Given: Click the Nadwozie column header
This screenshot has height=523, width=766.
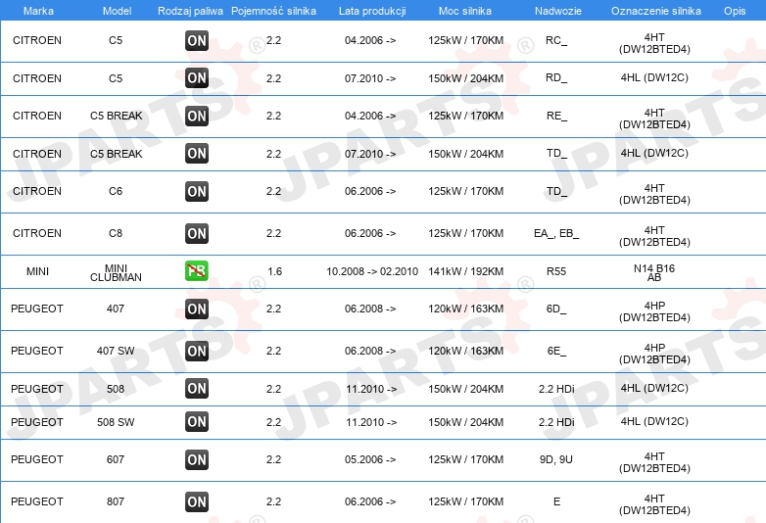Looking at the screenshot, I should pyautogui.click(x=558, y=11).
